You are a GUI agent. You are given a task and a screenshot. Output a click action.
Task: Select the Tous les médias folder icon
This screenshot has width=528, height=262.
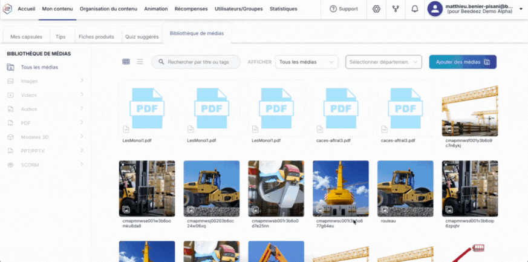(x=10, y=67)
